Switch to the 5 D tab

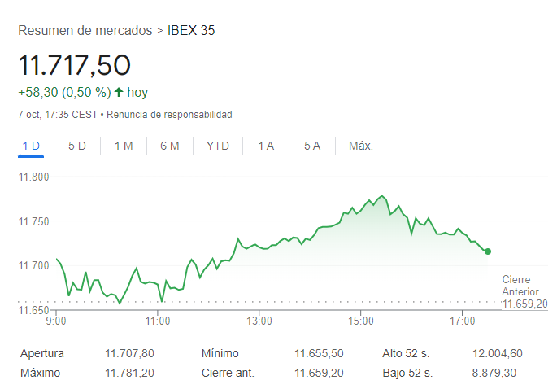coord(77,146)
